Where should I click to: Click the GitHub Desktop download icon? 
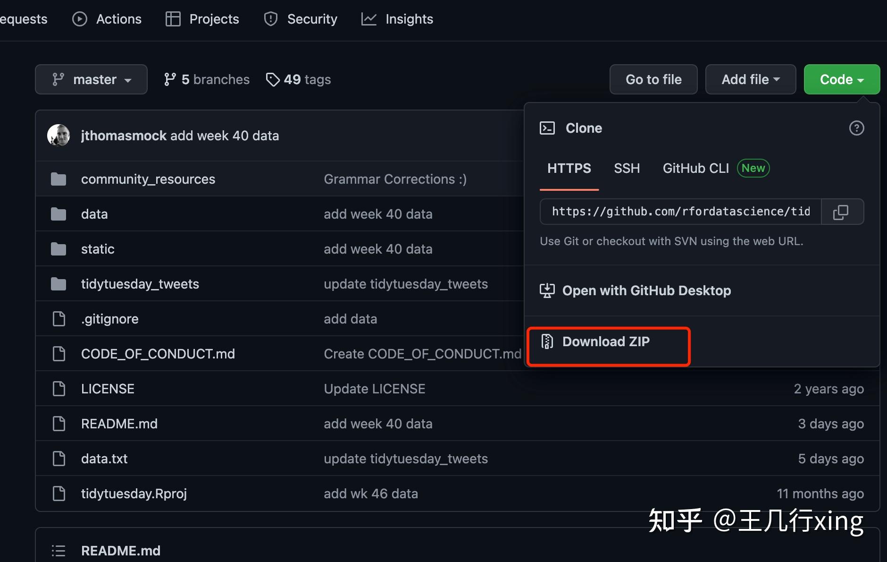coord(547,290)
